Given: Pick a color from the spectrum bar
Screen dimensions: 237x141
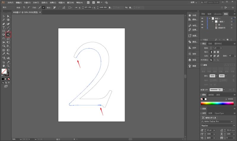Looking at the screenshot, I should click(x=217, y=103).
